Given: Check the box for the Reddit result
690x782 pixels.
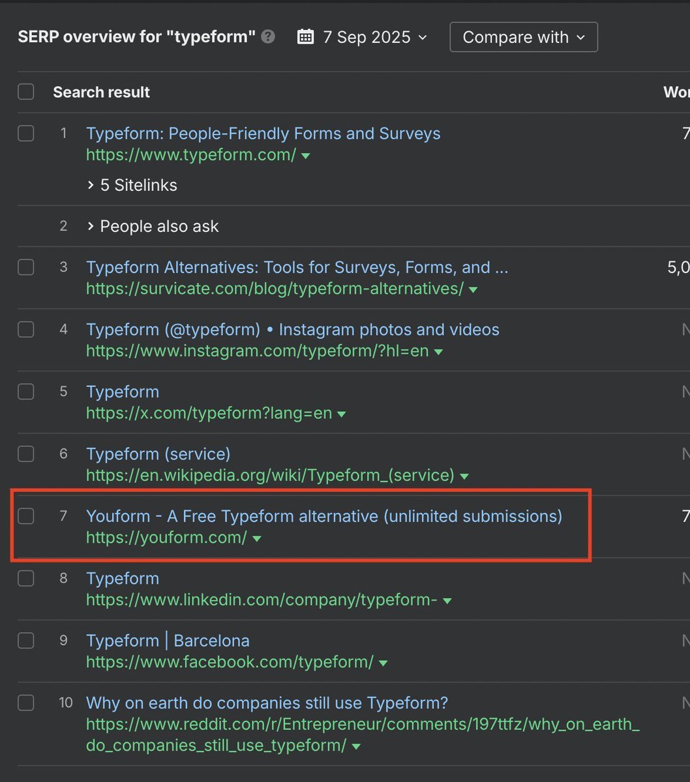Looking at the screenshot, I should click(26, 703).
